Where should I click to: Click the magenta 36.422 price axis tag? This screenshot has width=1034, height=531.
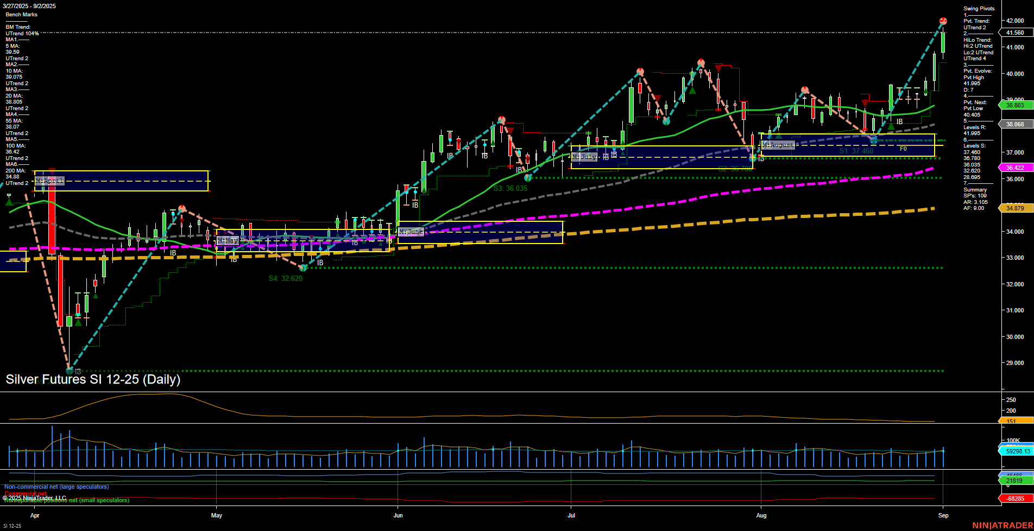tap(1015, 168)
